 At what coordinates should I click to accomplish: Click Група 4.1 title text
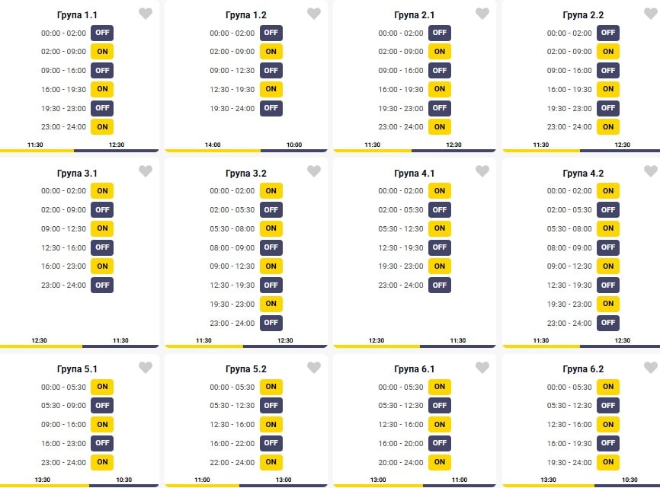click(x=415, y=174)
